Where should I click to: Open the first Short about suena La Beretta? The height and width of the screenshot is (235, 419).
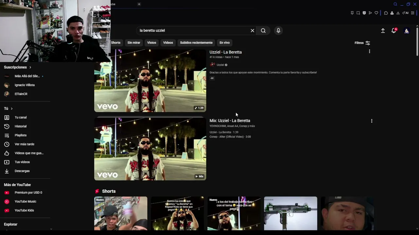tap(121, 213)
